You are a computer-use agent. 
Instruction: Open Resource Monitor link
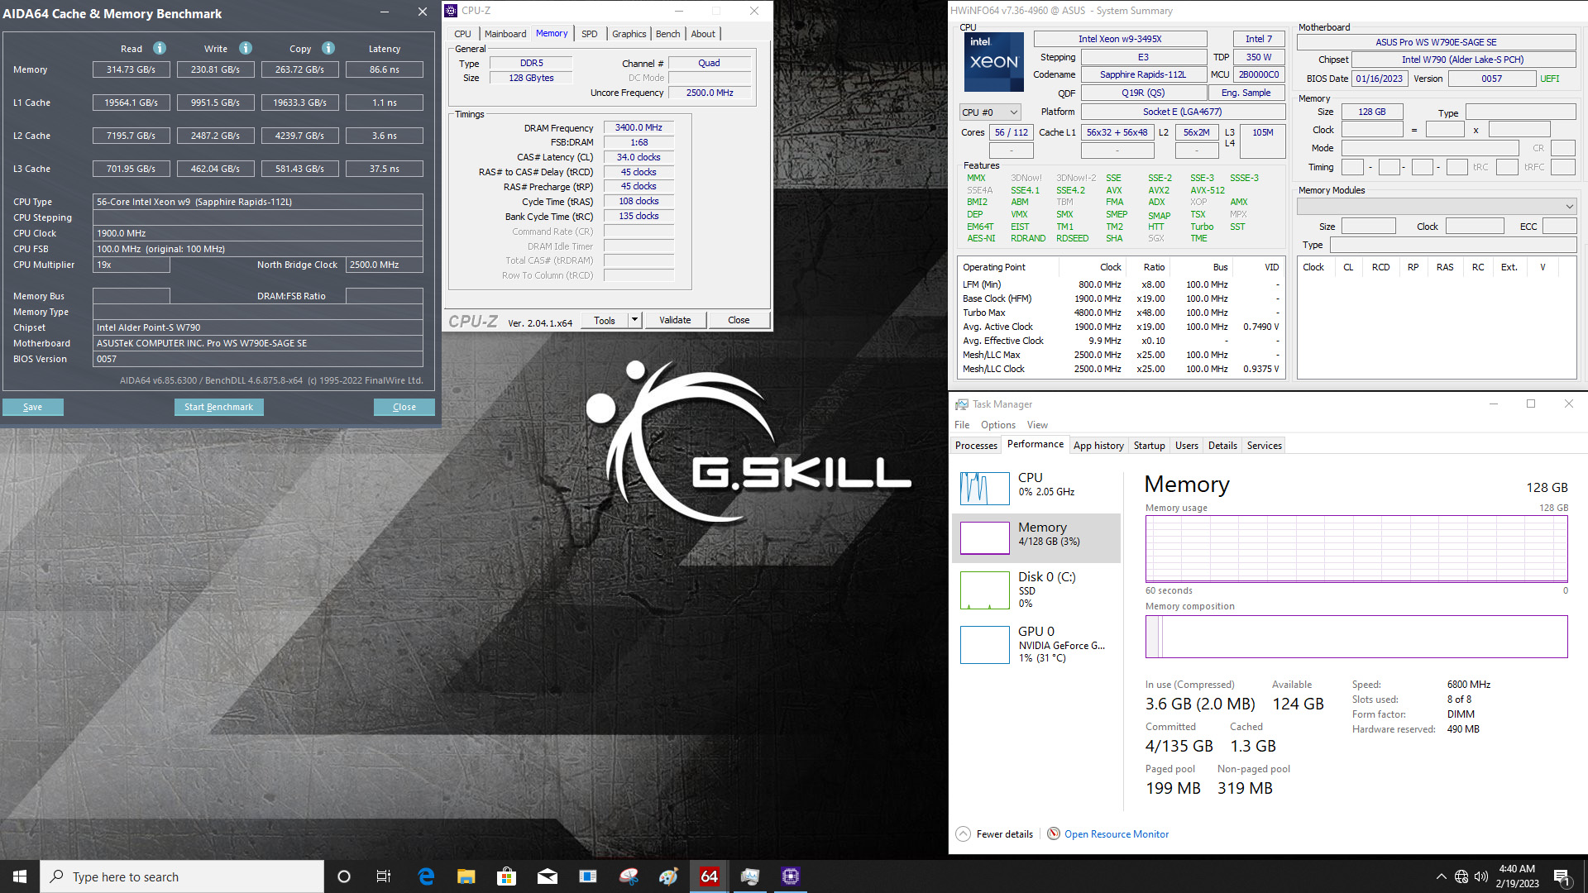coord(1117,834)
